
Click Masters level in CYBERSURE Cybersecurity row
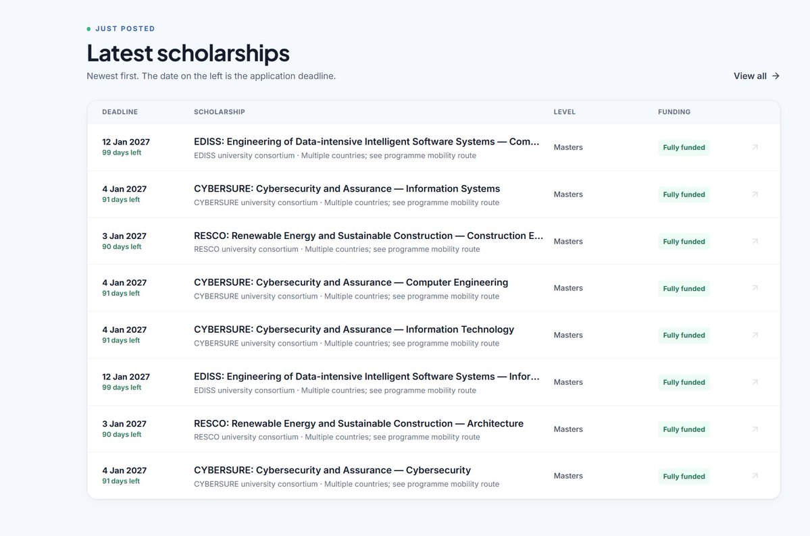click(568, 476)
